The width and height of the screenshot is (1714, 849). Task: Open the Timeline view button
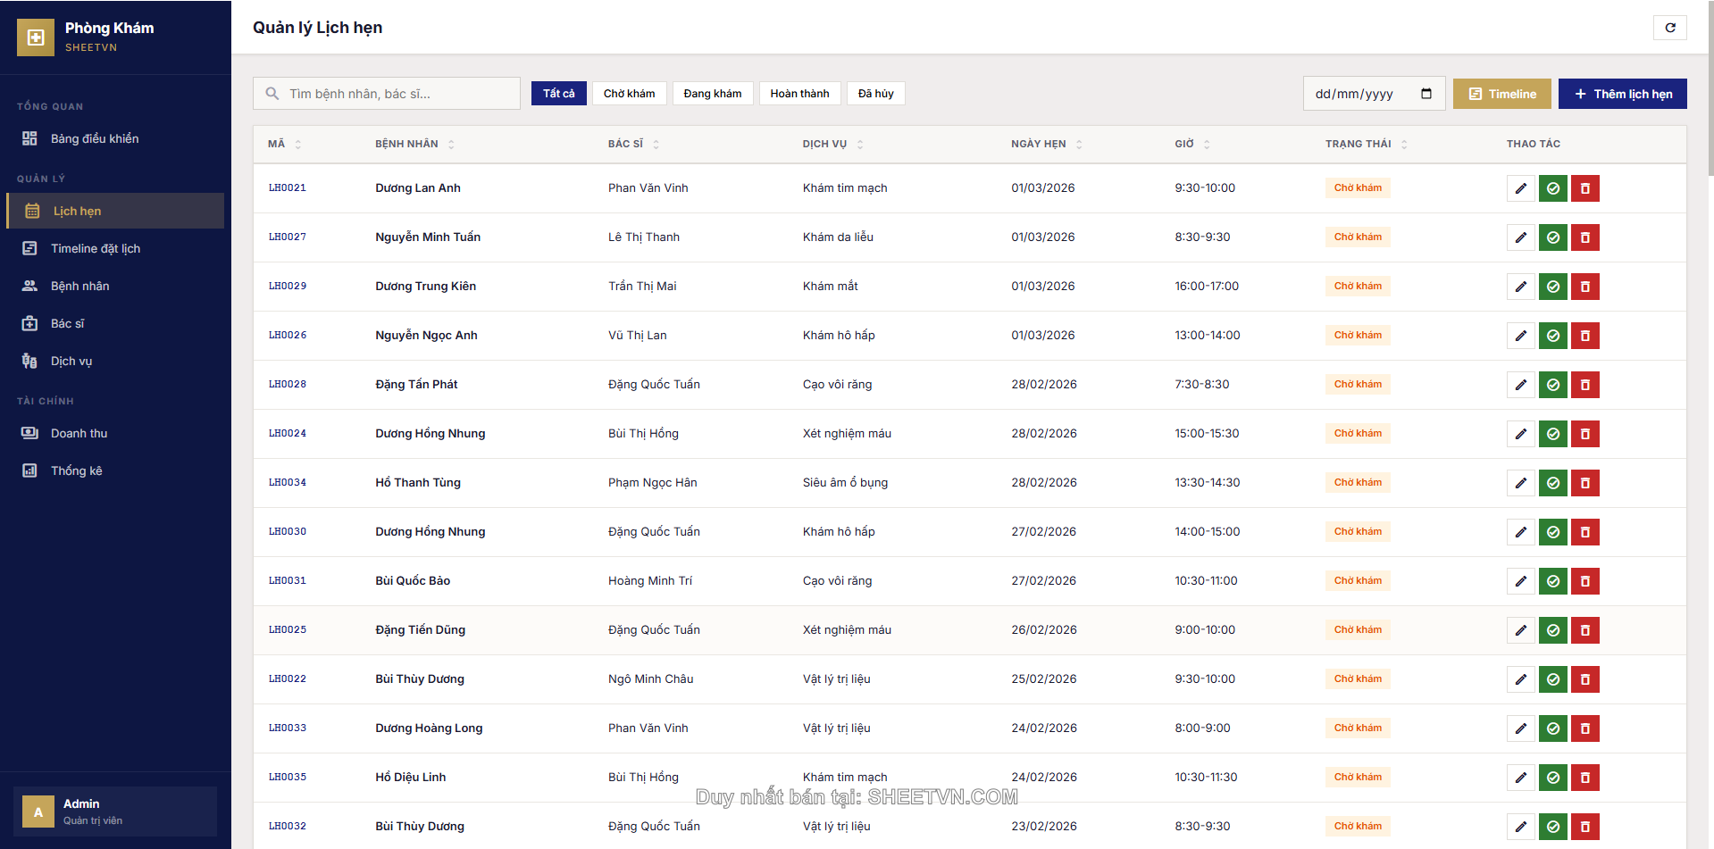[1501, 94]
